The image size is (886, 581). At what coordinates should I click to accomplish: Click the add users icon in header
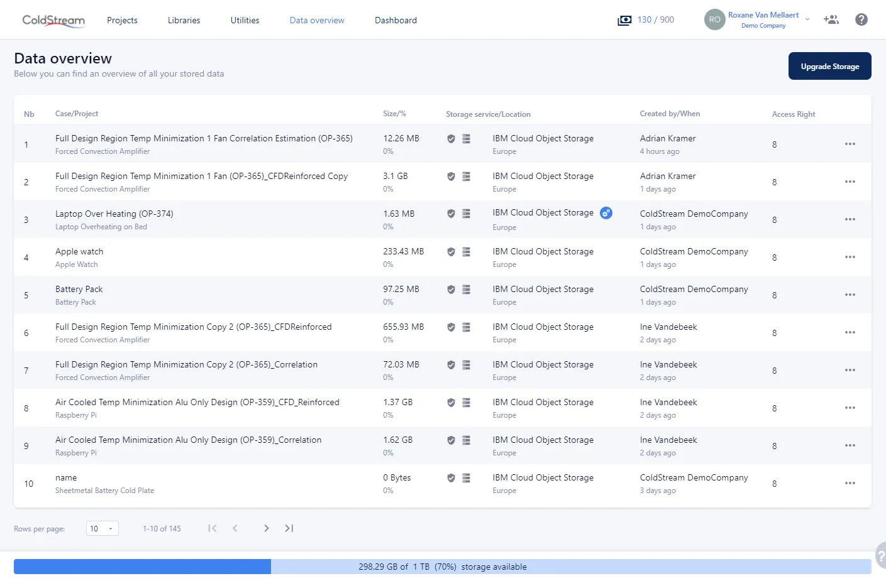[x=831, y=19]
